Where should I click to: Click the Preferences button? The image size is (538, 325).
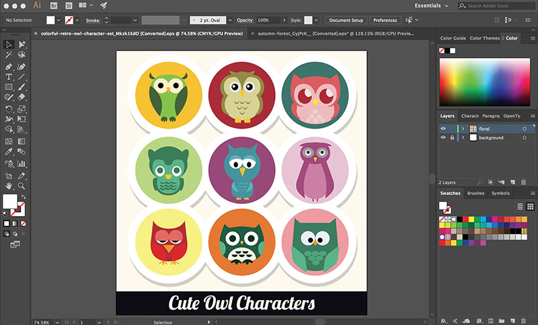click(385, 20)
